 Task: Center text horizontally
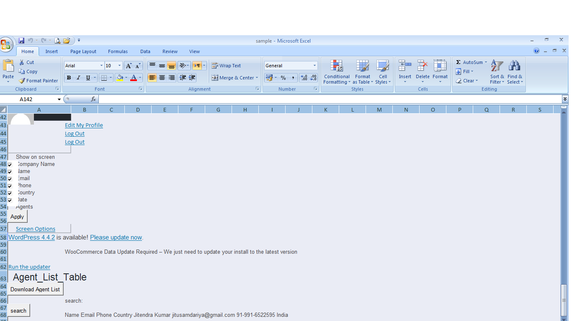[x=162, y=78]
